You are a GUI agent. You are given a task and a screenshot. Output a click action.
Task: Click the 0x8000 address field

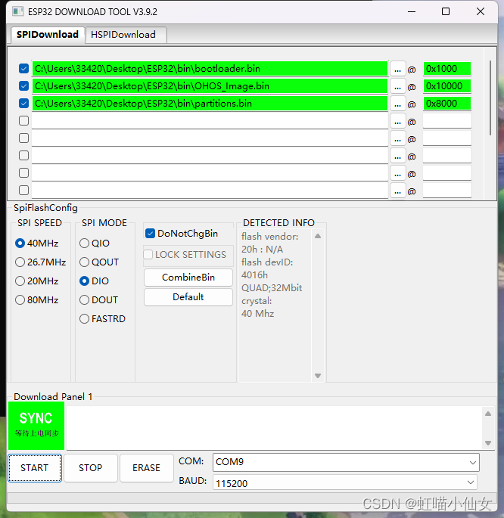tap(447, 104)
